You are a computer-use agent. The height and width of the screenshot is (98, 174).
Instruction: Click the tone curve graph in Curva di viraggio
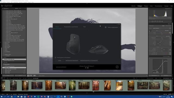coord(160,66)
